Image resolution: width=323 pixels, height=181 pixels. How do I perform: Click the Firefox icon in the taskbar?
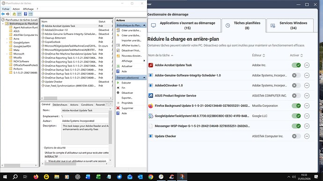pyautogui.click(x=36, y=177)
